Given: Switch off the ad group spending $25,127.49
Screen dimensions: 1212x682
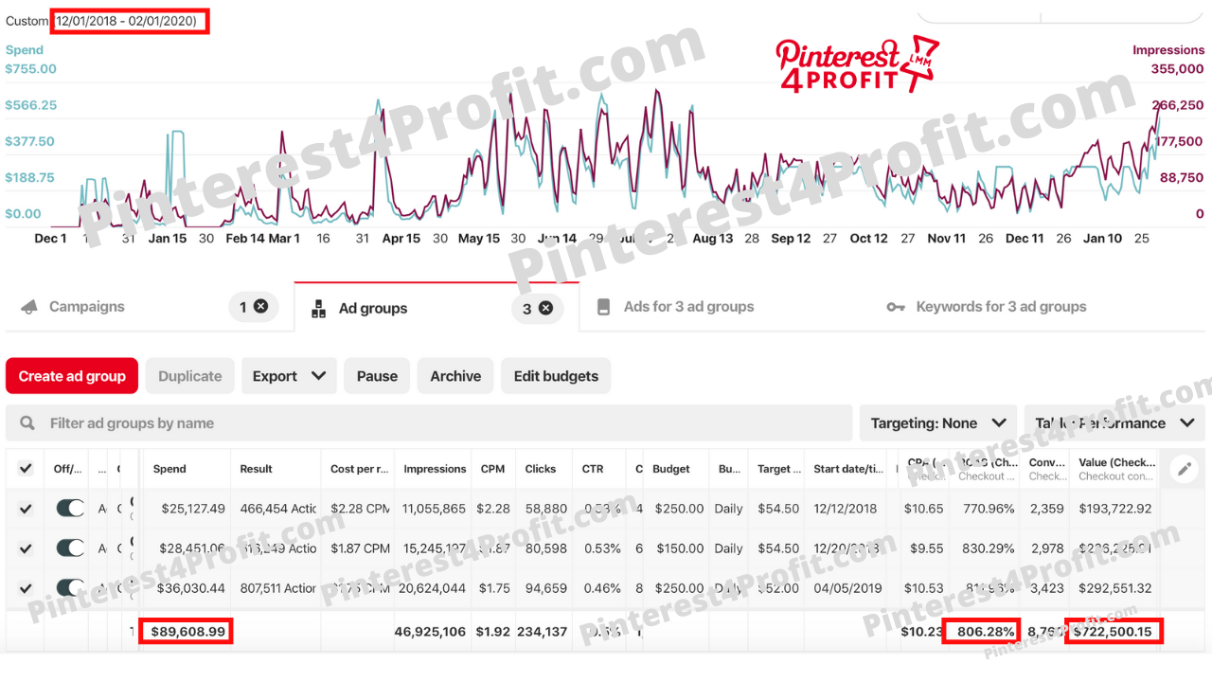Looking at the screenshot, I should tap(70, 509).
